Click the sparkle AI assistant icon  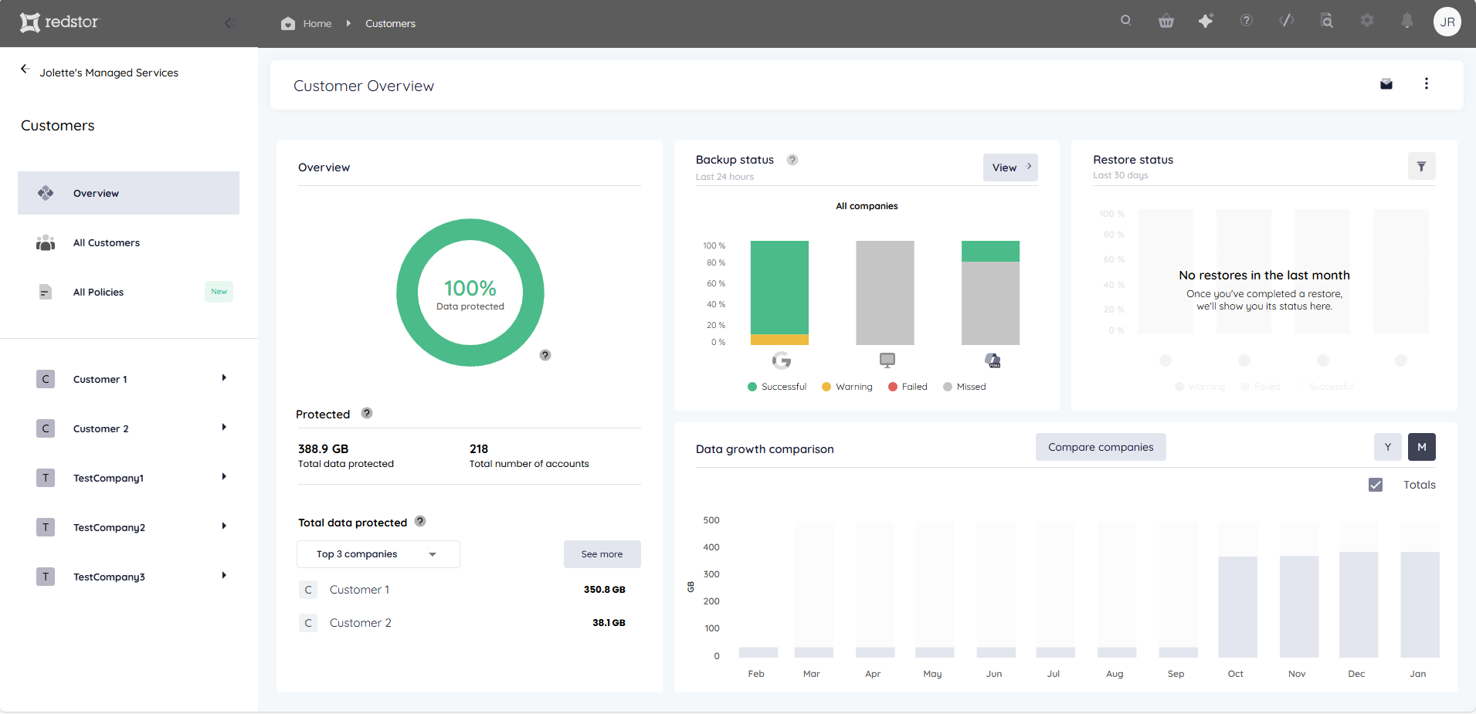click(1206, 21)
